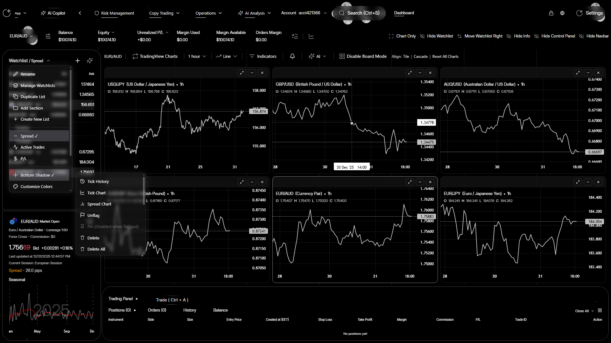Select Spread Chart from context menu
Viewport: 611px width, 343px height.
(x=99, y=204)
